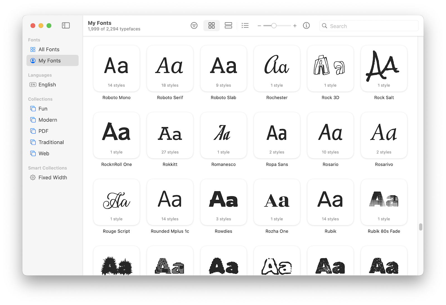Select the Rock 3D font preview
The width and height of the screenshot is (446, 305).
[330, 68]
